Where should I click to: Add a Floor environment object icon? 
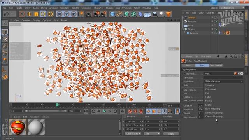click(x=147, y=14)
